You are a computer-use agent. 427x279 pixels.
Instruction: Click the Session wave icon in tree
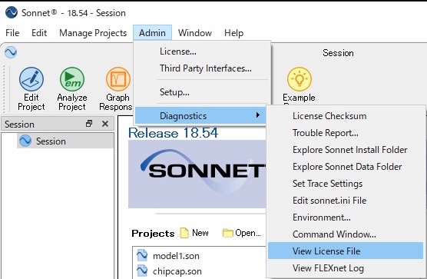(x=25, y=141)
